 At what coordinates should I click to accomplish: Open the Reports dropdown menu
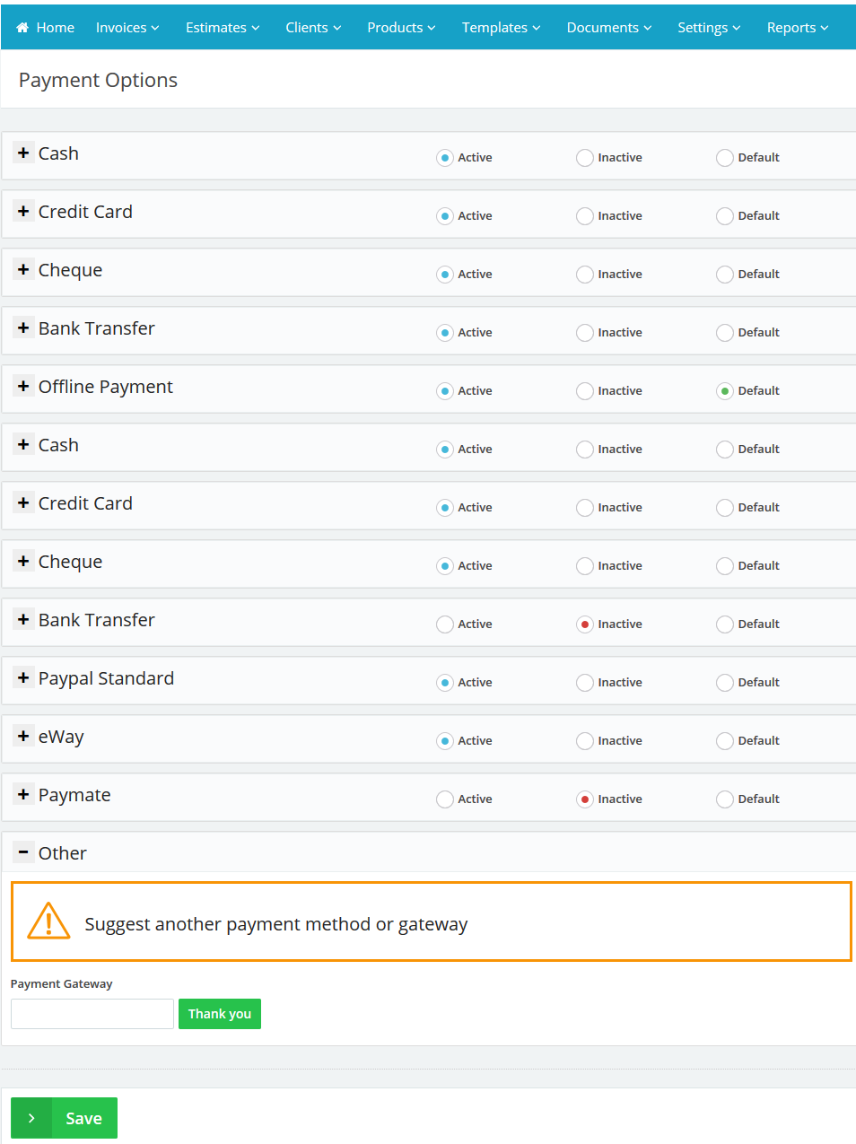tap(797, 28)
